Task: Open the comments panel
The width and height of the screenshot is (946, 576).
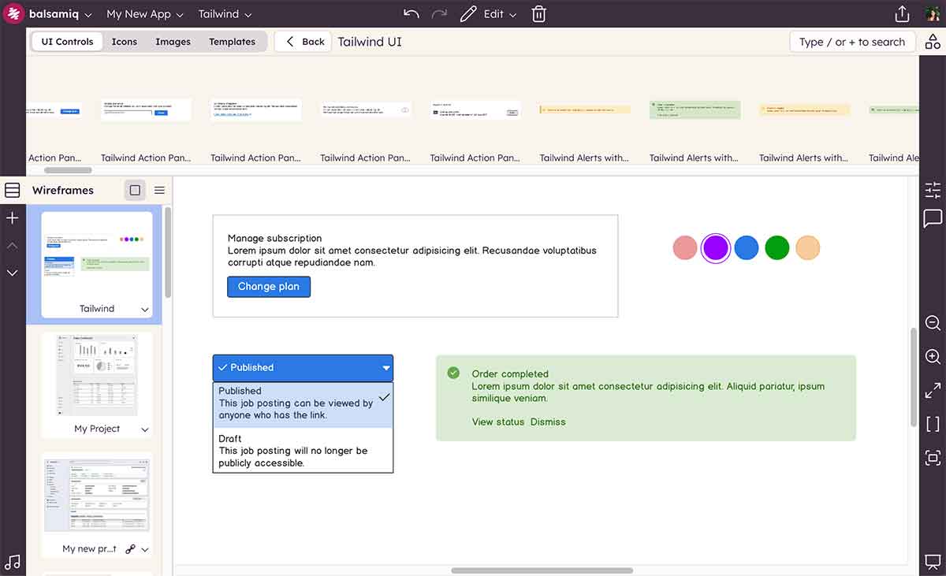Action: pyautogui.click(x=933, y=220)
